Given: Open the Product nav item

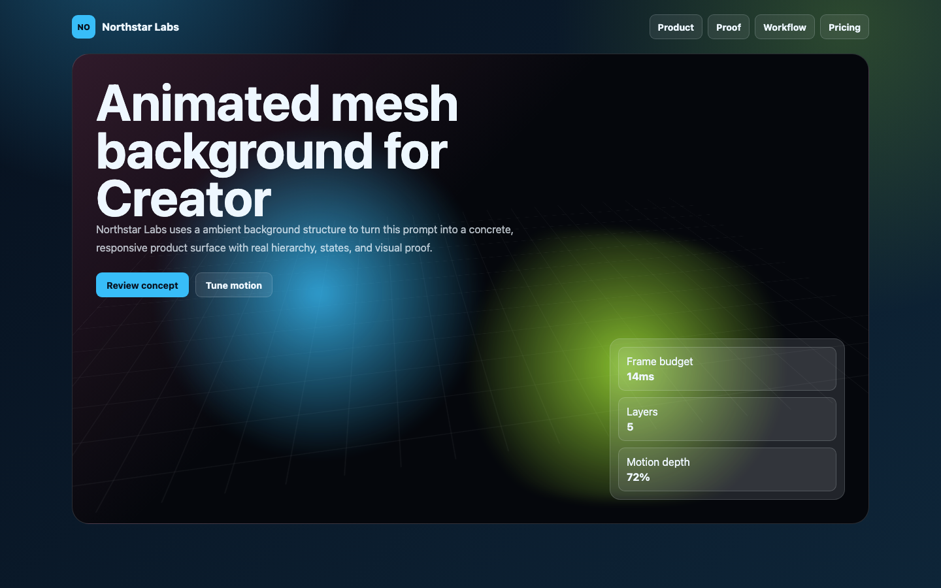Looking at the screenshot, I should (x=676, y=27).
